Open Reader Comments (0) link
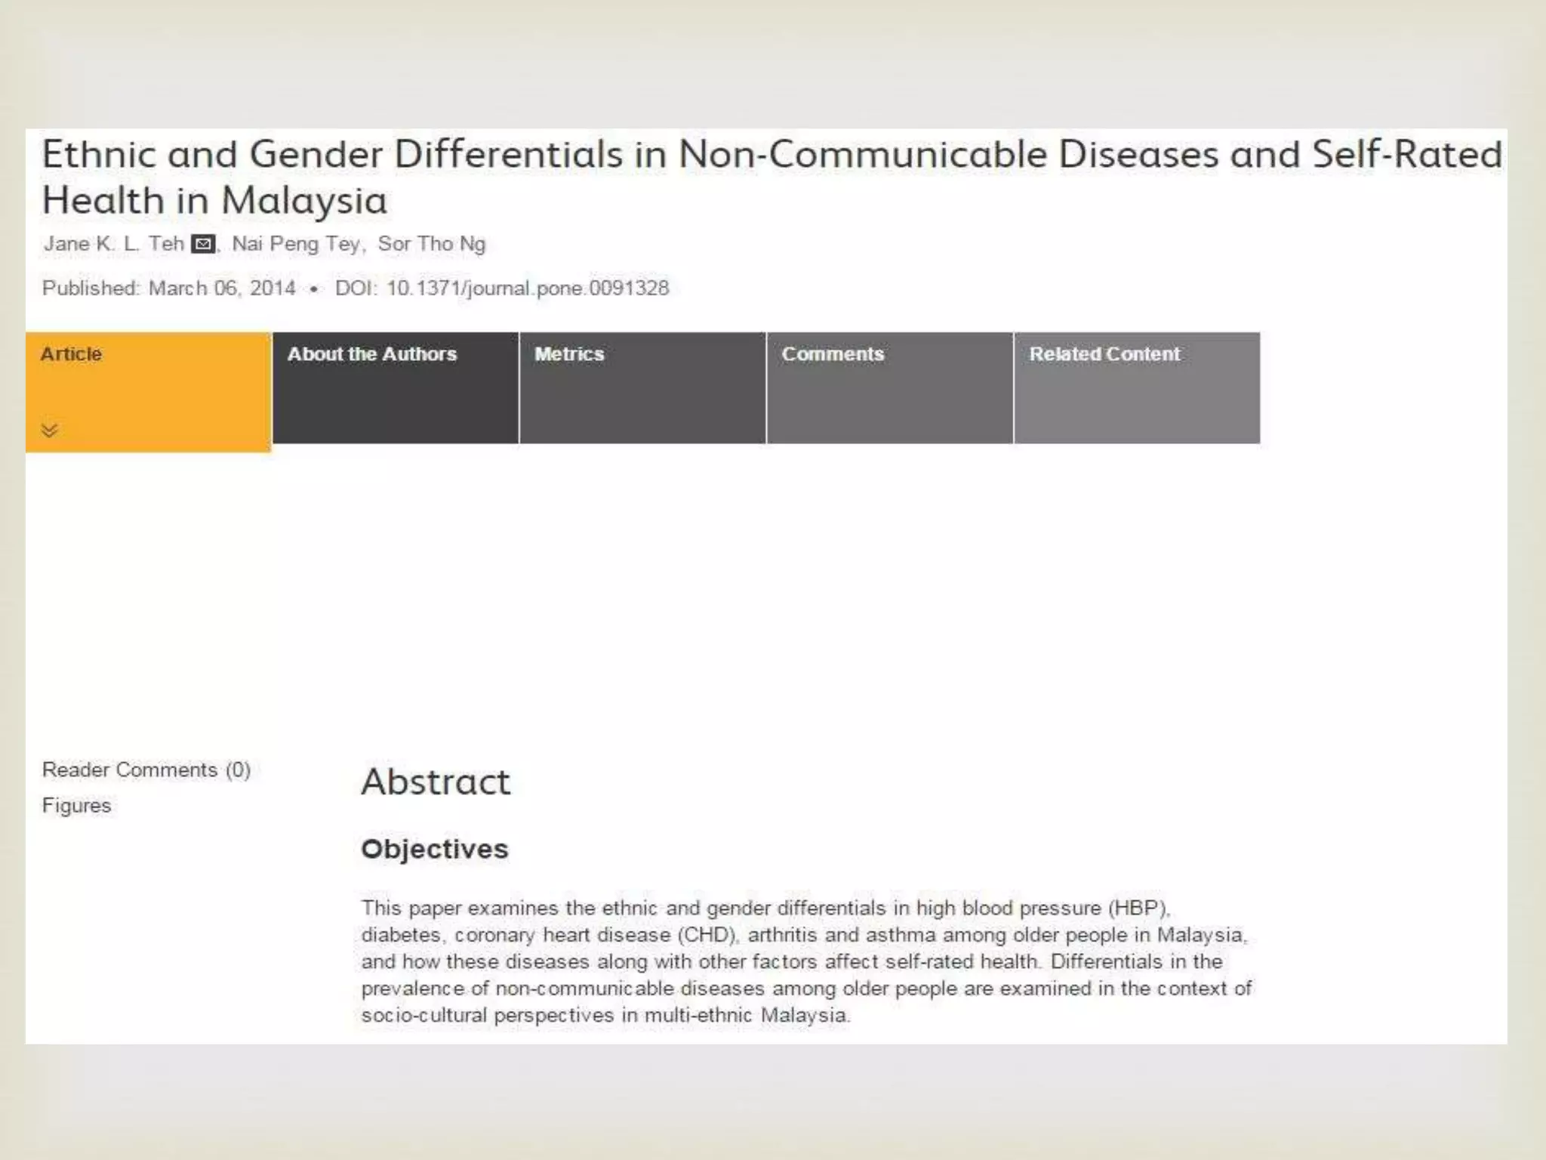 coord(146,770)
